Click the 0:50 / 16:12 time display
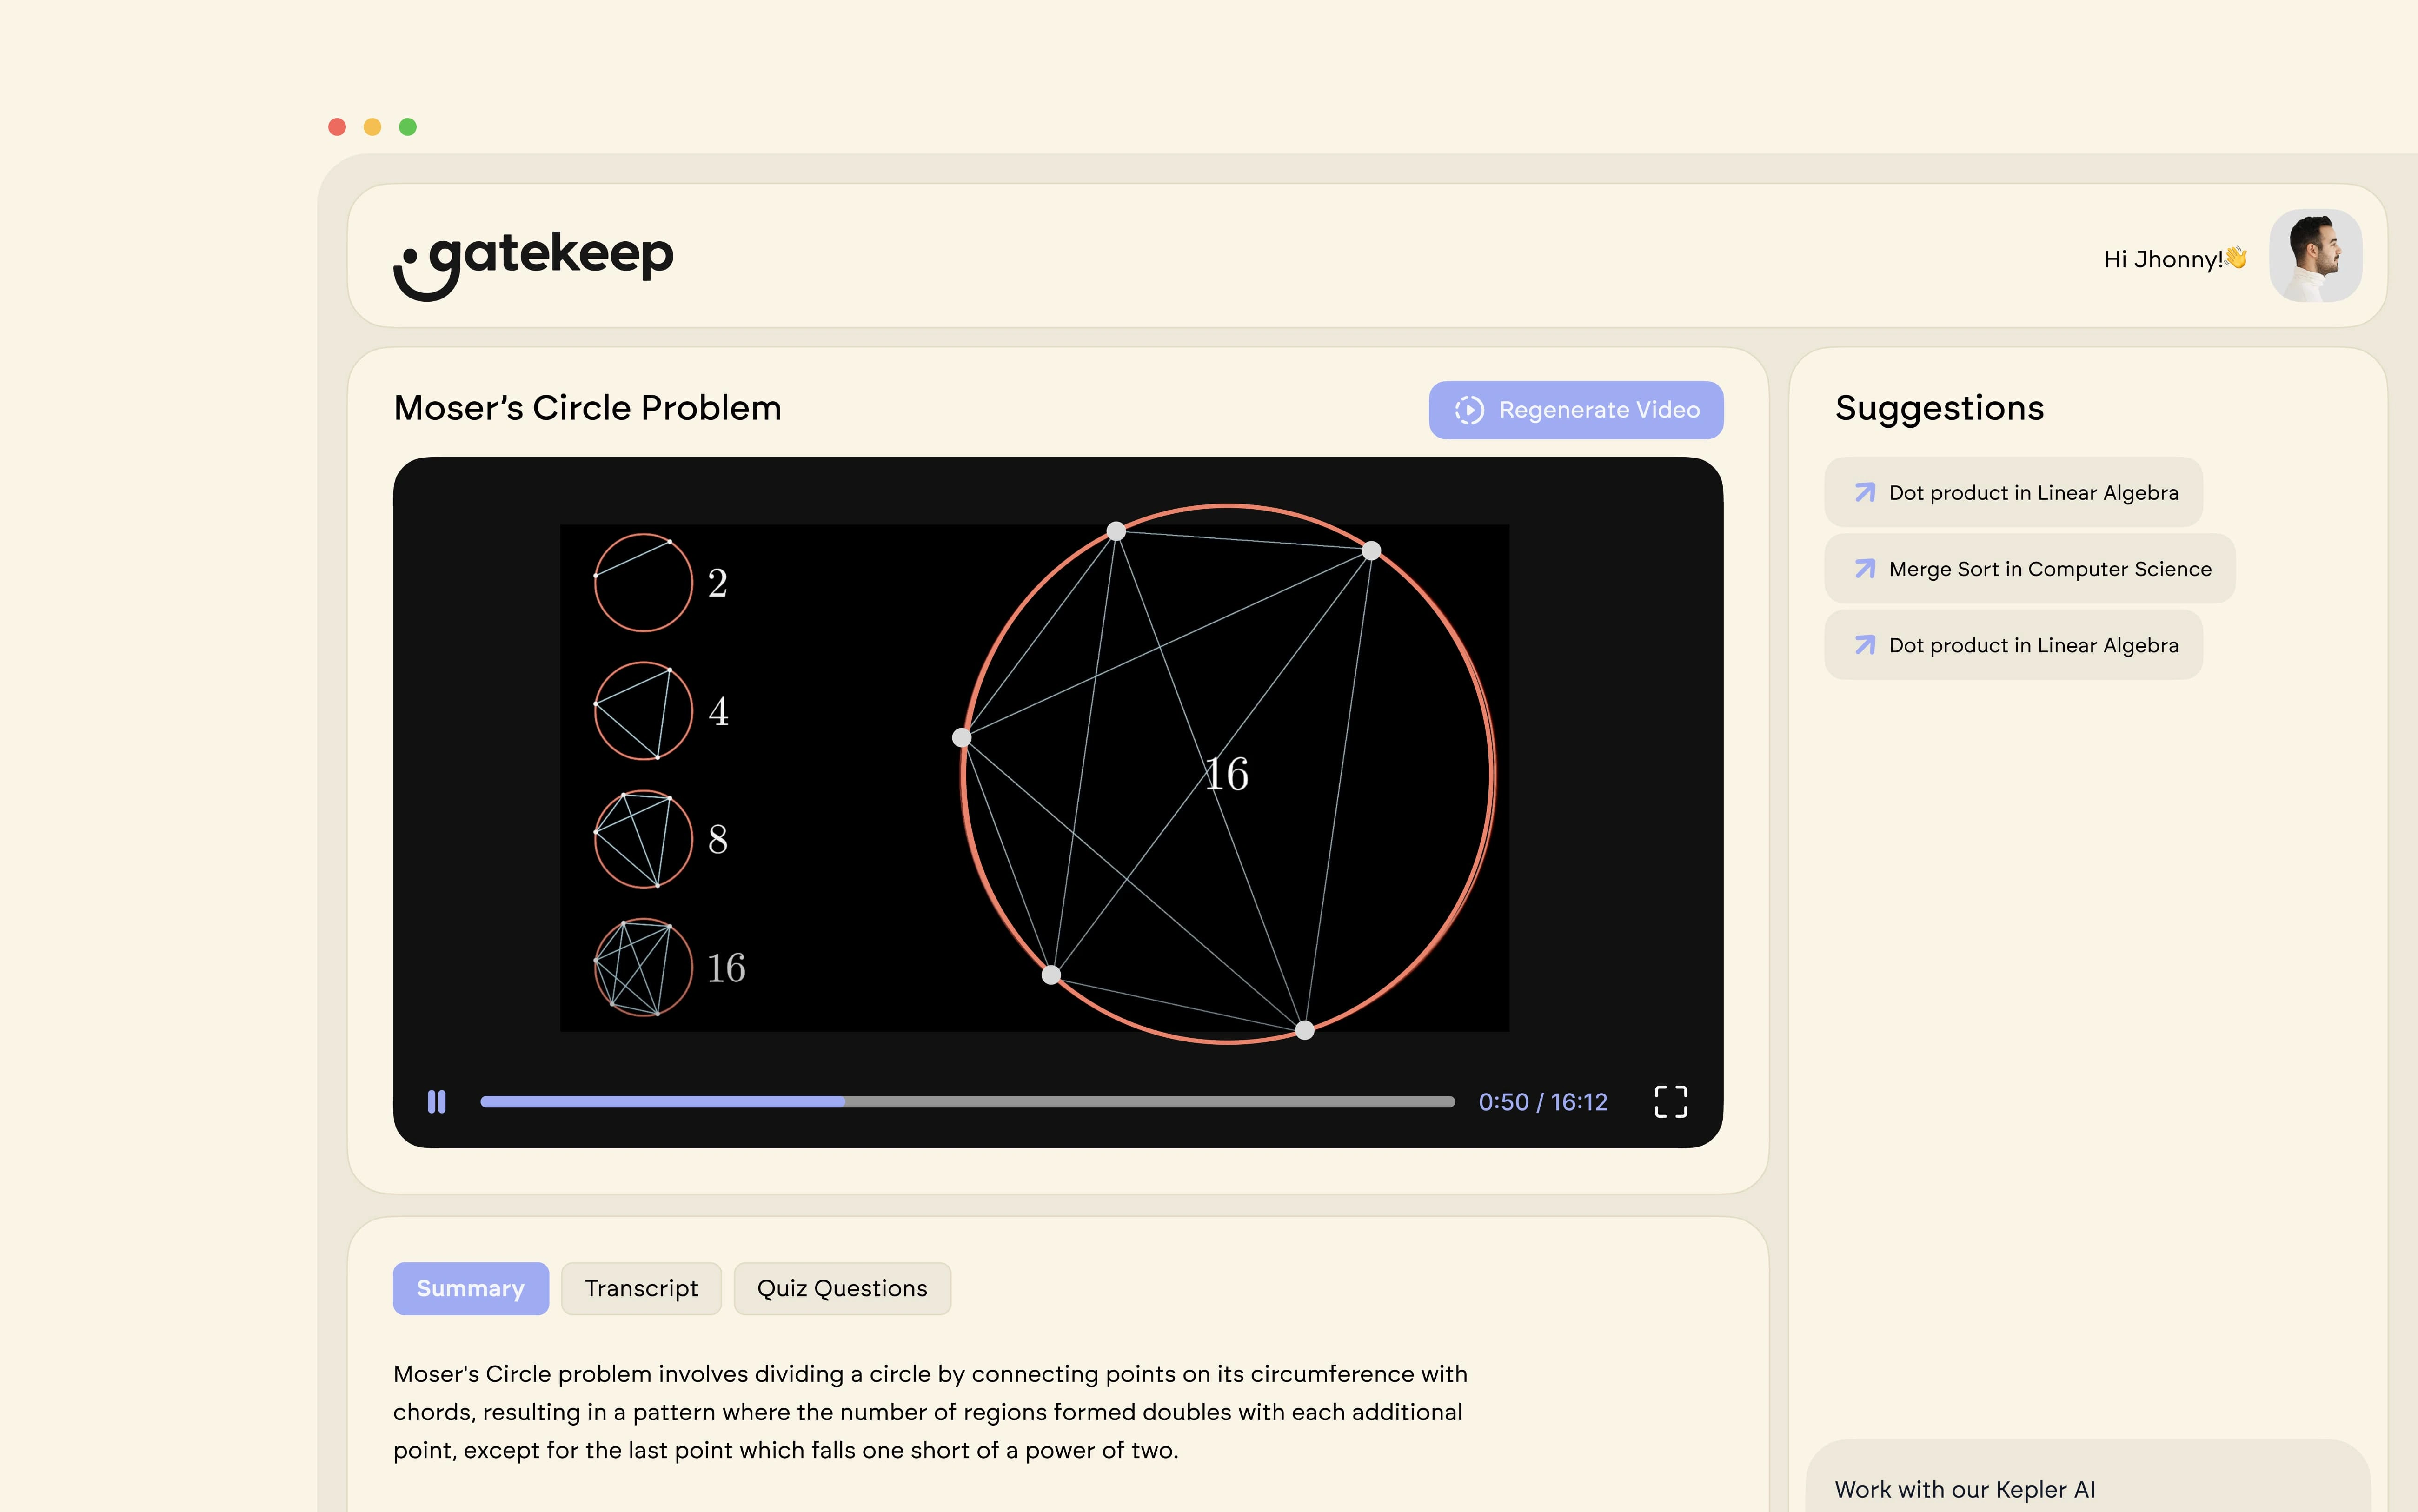Viewport: 2418px width, 1512px height. [1542, 1102]
